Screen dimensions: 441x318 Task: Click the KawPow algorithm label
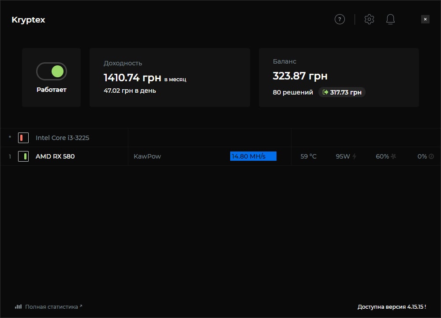(x=147, y=156)
